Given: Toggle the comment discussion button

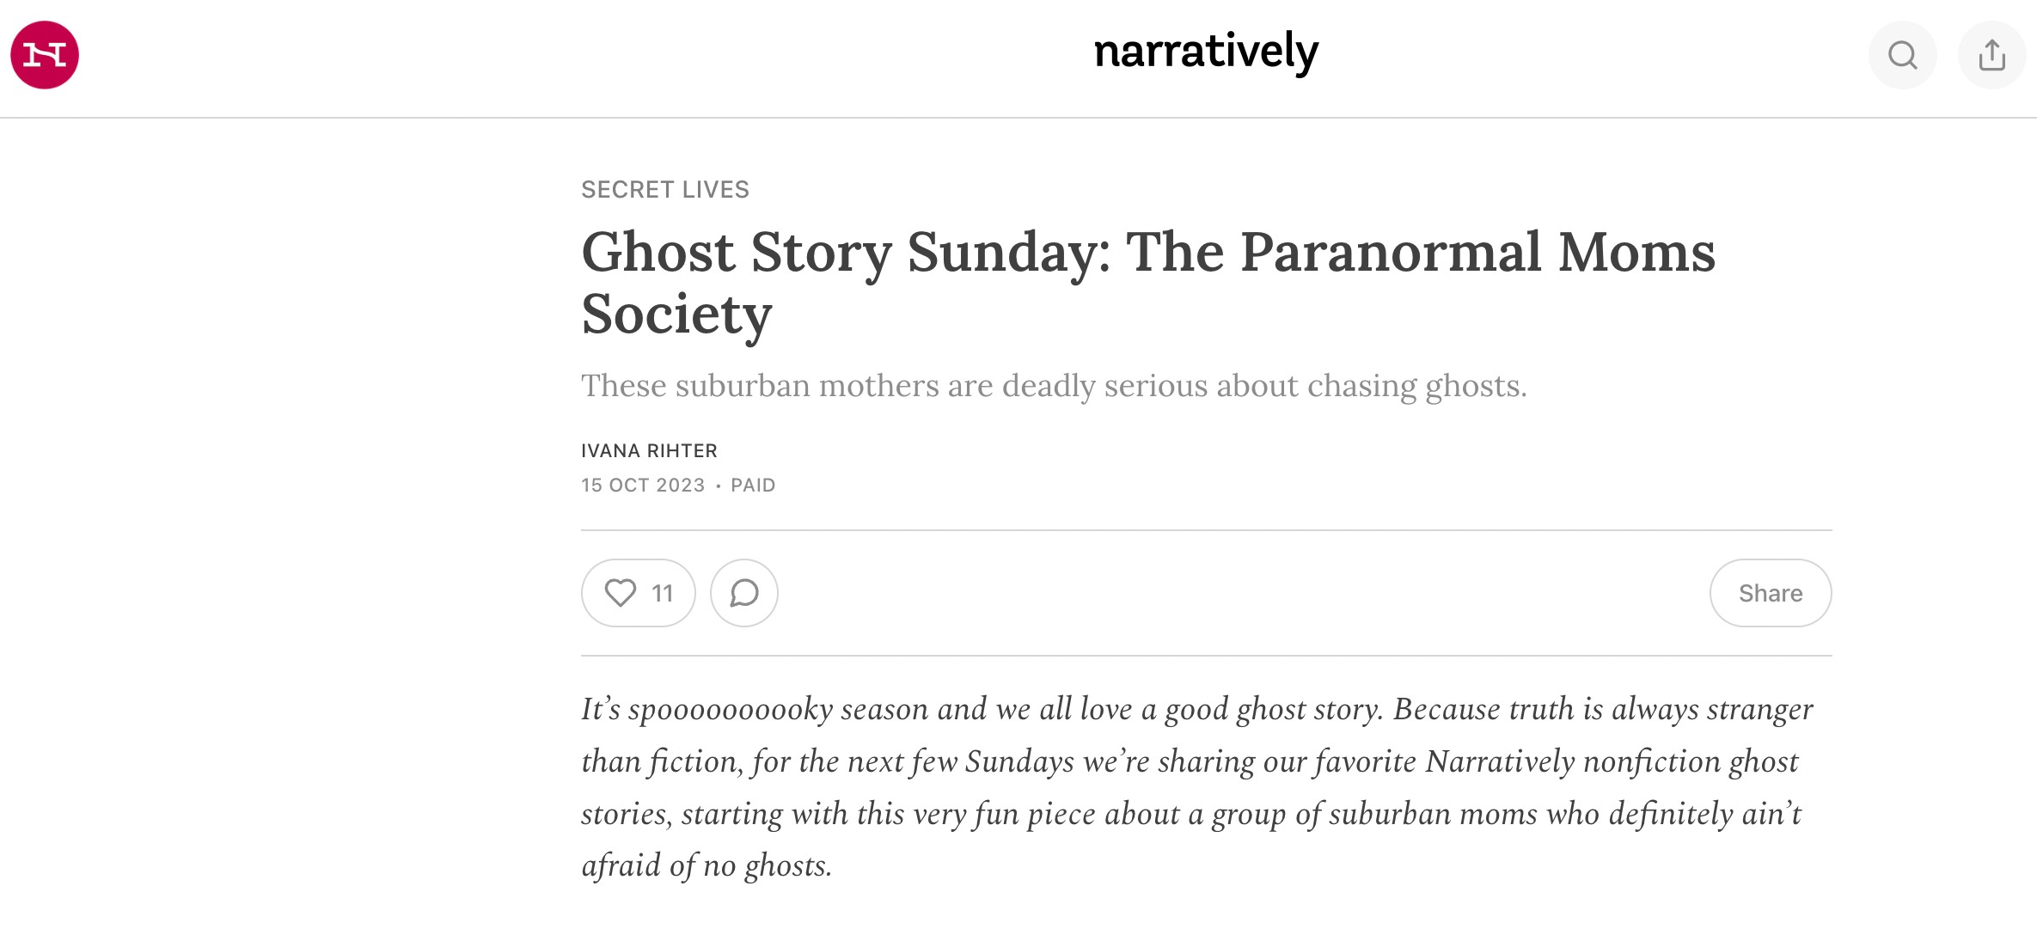Looking at the screenshot, I should coord(743,592).
